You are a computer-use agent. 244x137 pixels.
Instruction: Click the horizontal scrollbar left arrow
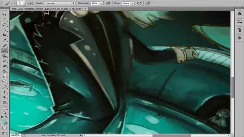[x=84, y=135]
